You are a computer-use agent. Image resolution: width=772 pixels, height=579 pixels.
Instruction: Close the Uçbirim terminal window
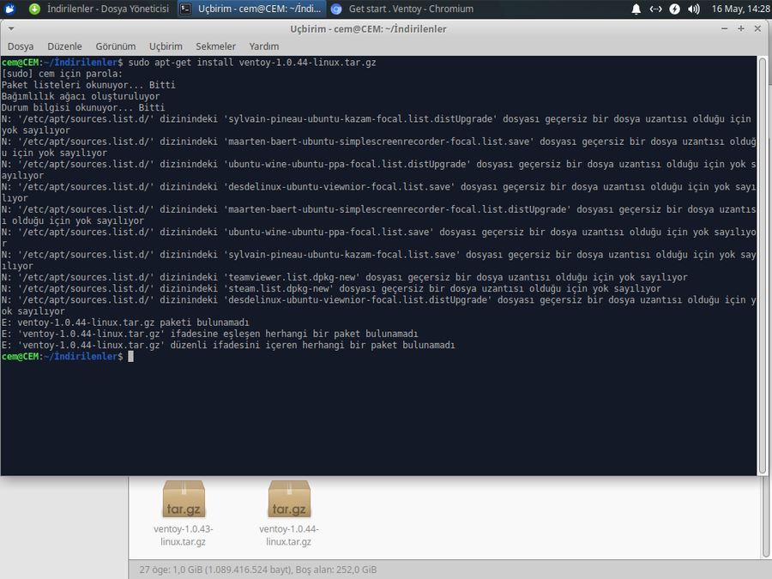click(x=757, y=29)
